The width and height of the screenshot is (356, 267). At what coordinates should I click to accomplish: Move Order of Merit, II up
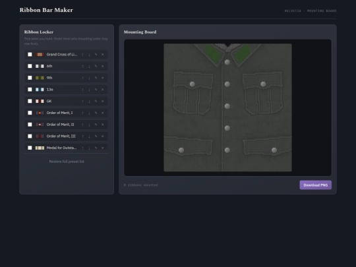pos(82,125)
